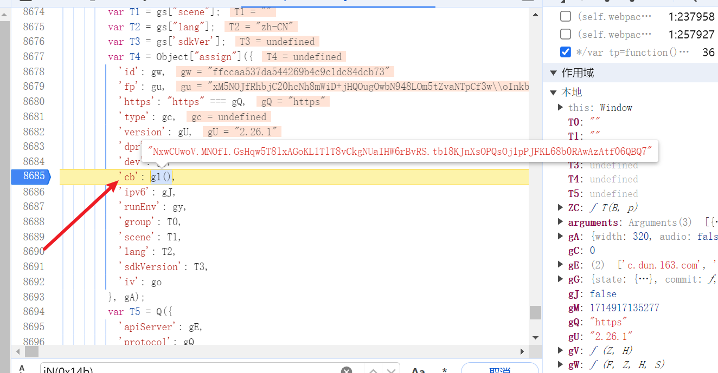This screenshot has width=718, height=373.
Task: Expand the gV function entry
Action: (x=561, y=350)
